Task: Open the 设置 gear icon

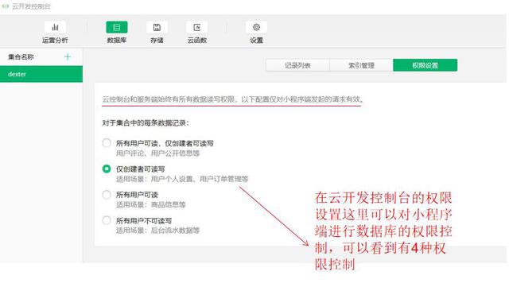Action: pos(256,27)
